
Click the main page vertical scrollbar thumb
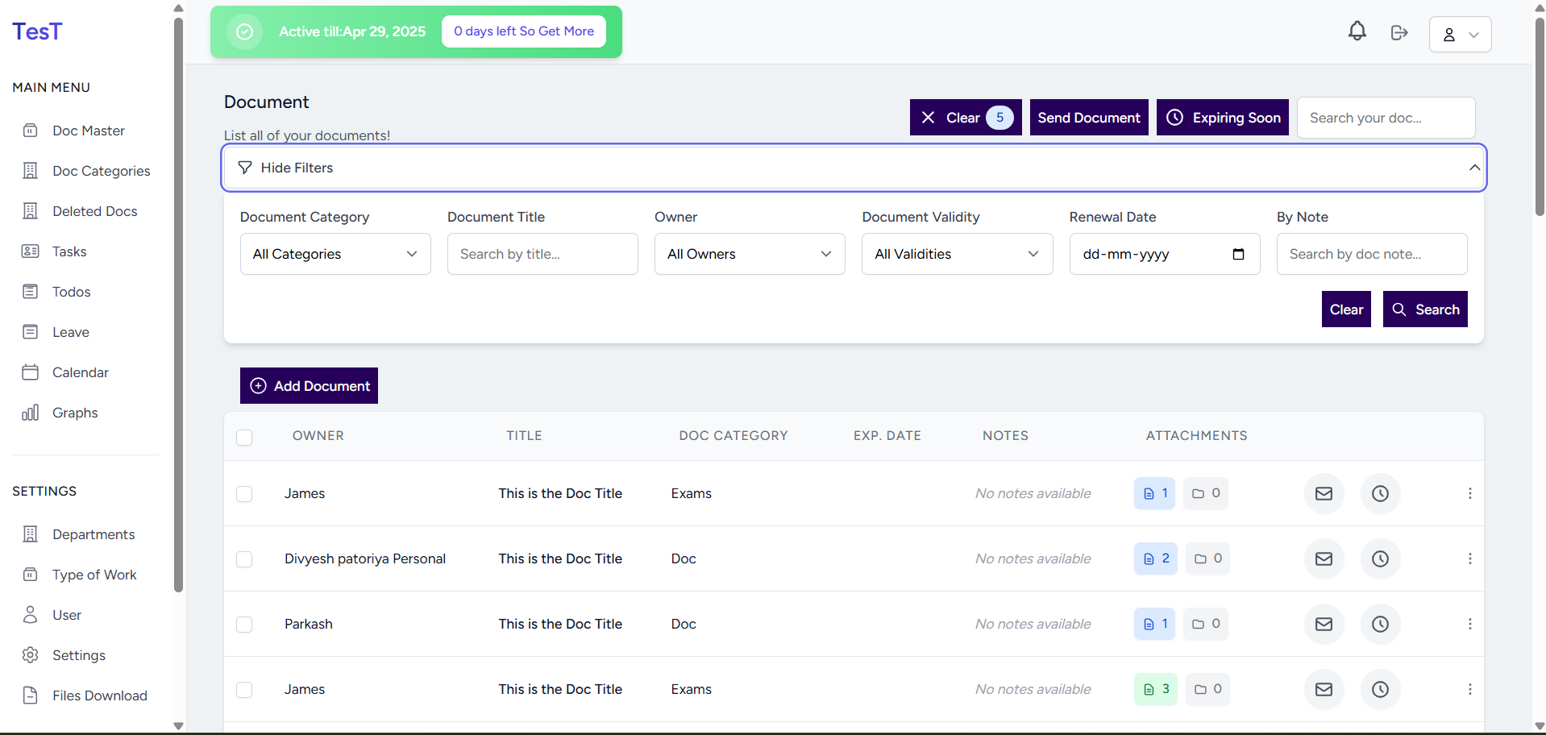[x=1540, y=116]
